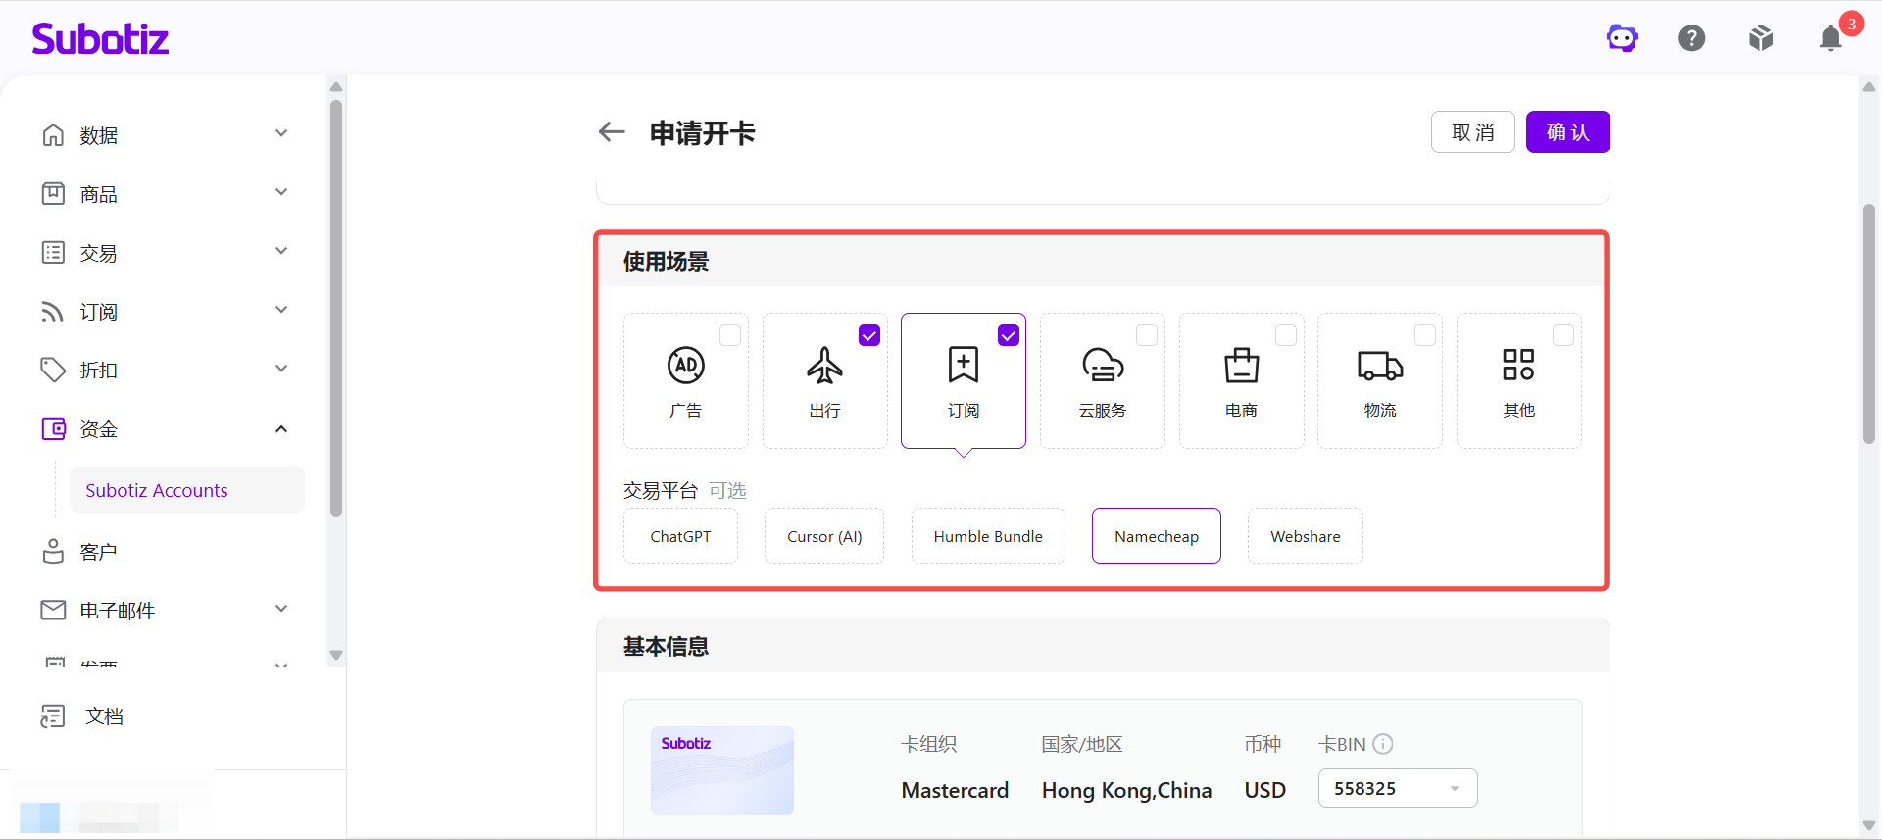Open the notifications bell
This screenshot has width=1882, height=840.
1830,38
